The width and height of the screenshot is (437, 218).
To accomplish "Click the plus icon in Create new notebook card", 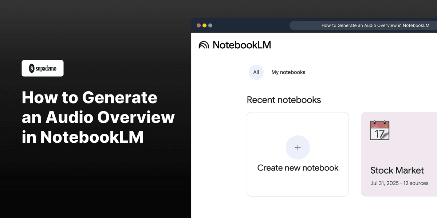I will click(298, 147).
